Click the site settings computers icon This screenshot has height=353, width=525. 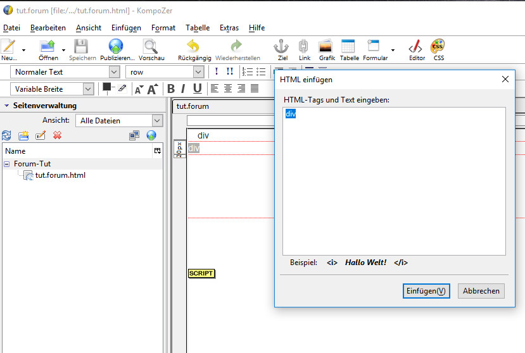coord(134,135)
